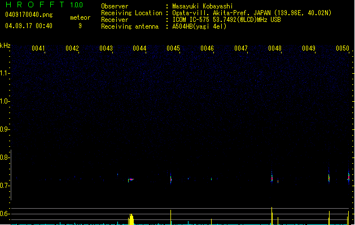Select the file name 0409170040.png
The image size is (355, 225).
(x=29, y=15)
